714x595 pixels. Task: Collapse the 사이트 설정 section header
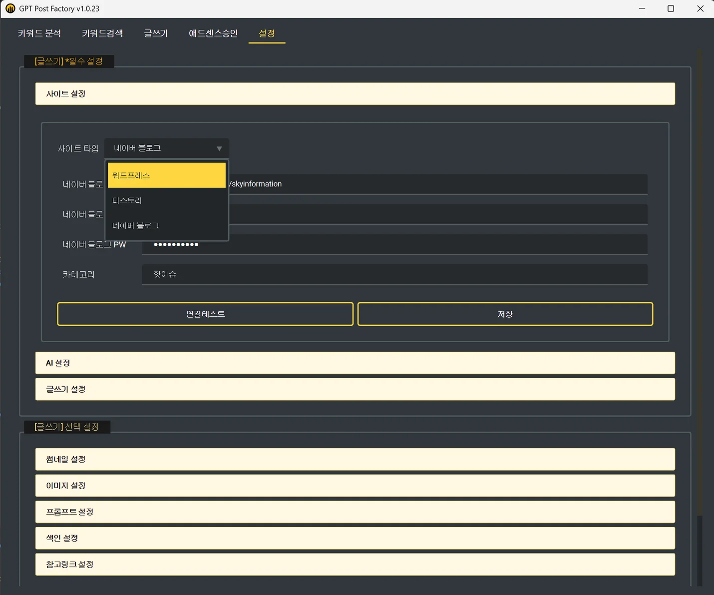coord(355,94)
